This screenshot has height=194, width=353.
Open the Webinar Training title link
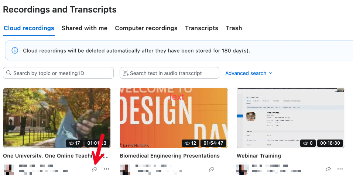coord(259,156)
